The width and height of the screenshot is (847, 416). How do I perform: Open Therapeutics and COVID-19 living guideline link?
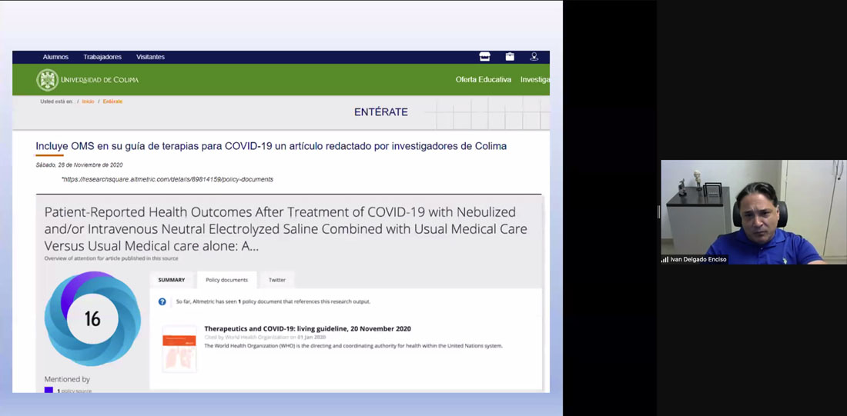[x=307, y=328]
